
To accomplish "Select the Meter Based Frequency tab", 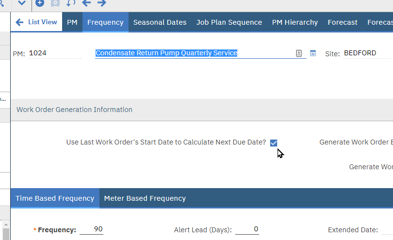I will point(145,198).
